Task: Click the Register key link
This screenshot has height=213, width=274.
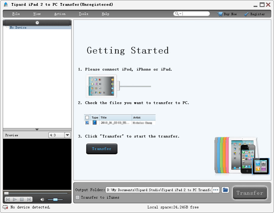Action: pyautogui.click(x=255, y=14)
